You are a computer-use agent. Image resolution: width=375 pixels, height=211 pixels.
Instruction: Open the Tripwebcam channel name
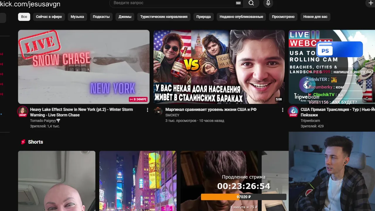click(x=310, y=121)
